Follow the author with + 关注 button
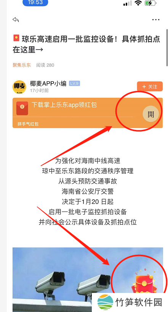The height and width of the screenshot is (312, 168). coord(150,87)
